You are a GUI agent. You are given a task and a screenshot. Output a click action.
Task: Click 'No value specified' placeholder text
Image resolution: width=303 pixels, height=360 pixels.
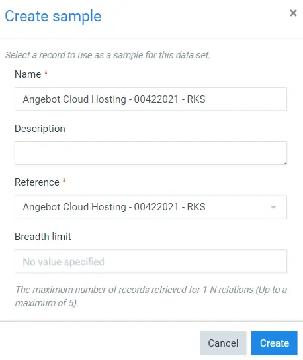64,262
